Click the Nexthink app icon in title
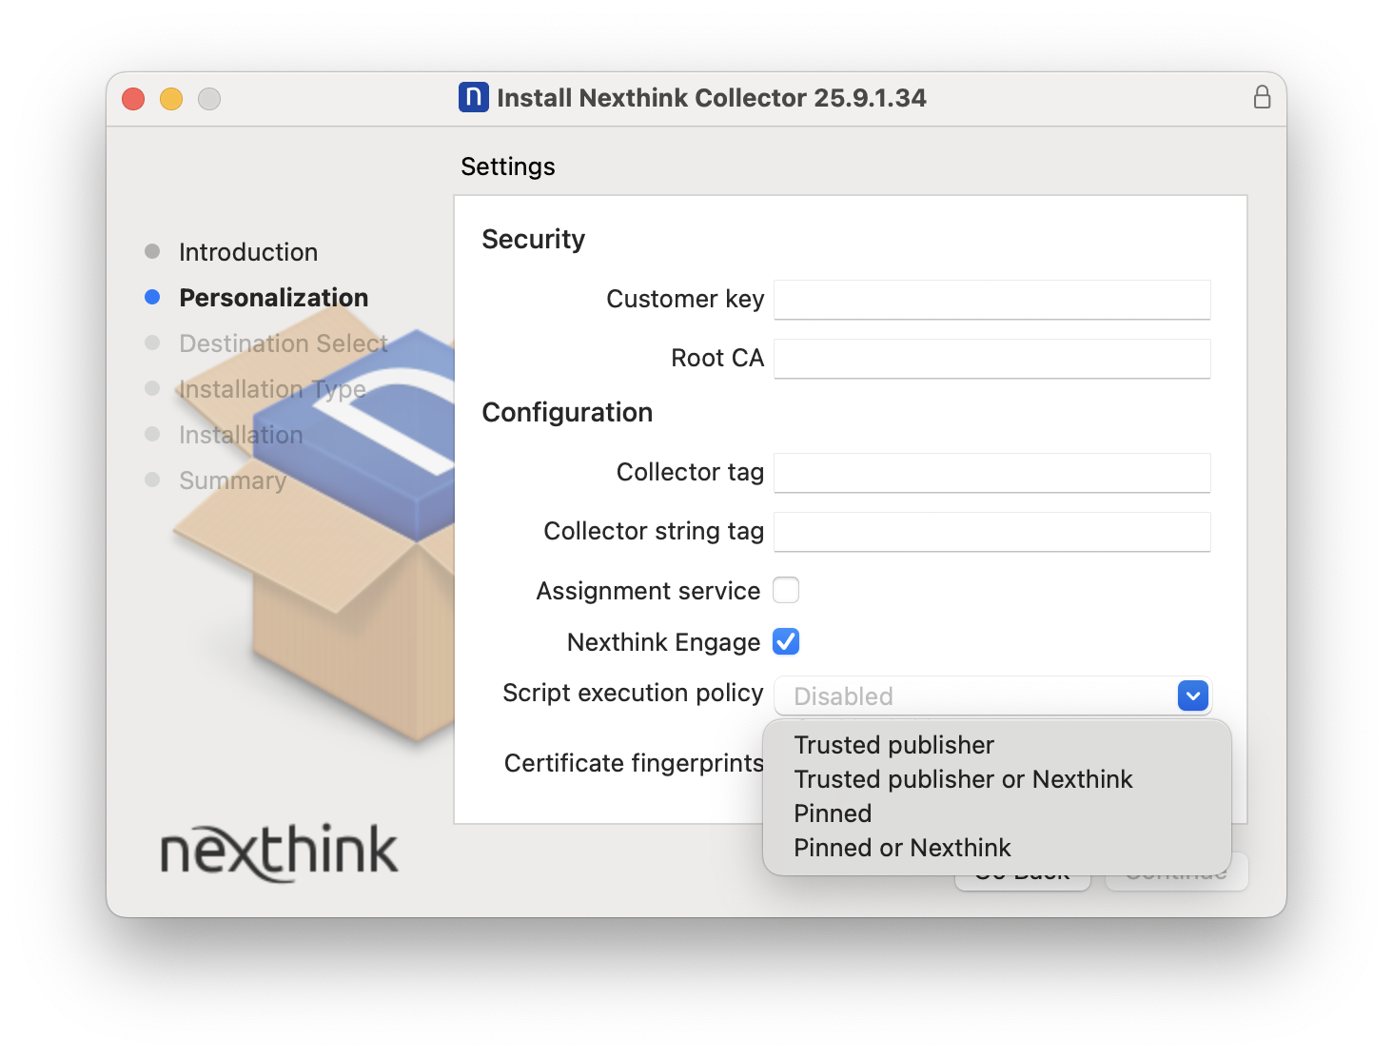The height and width of the screenshot is (1058, 1393). click(x=473, y=97)
